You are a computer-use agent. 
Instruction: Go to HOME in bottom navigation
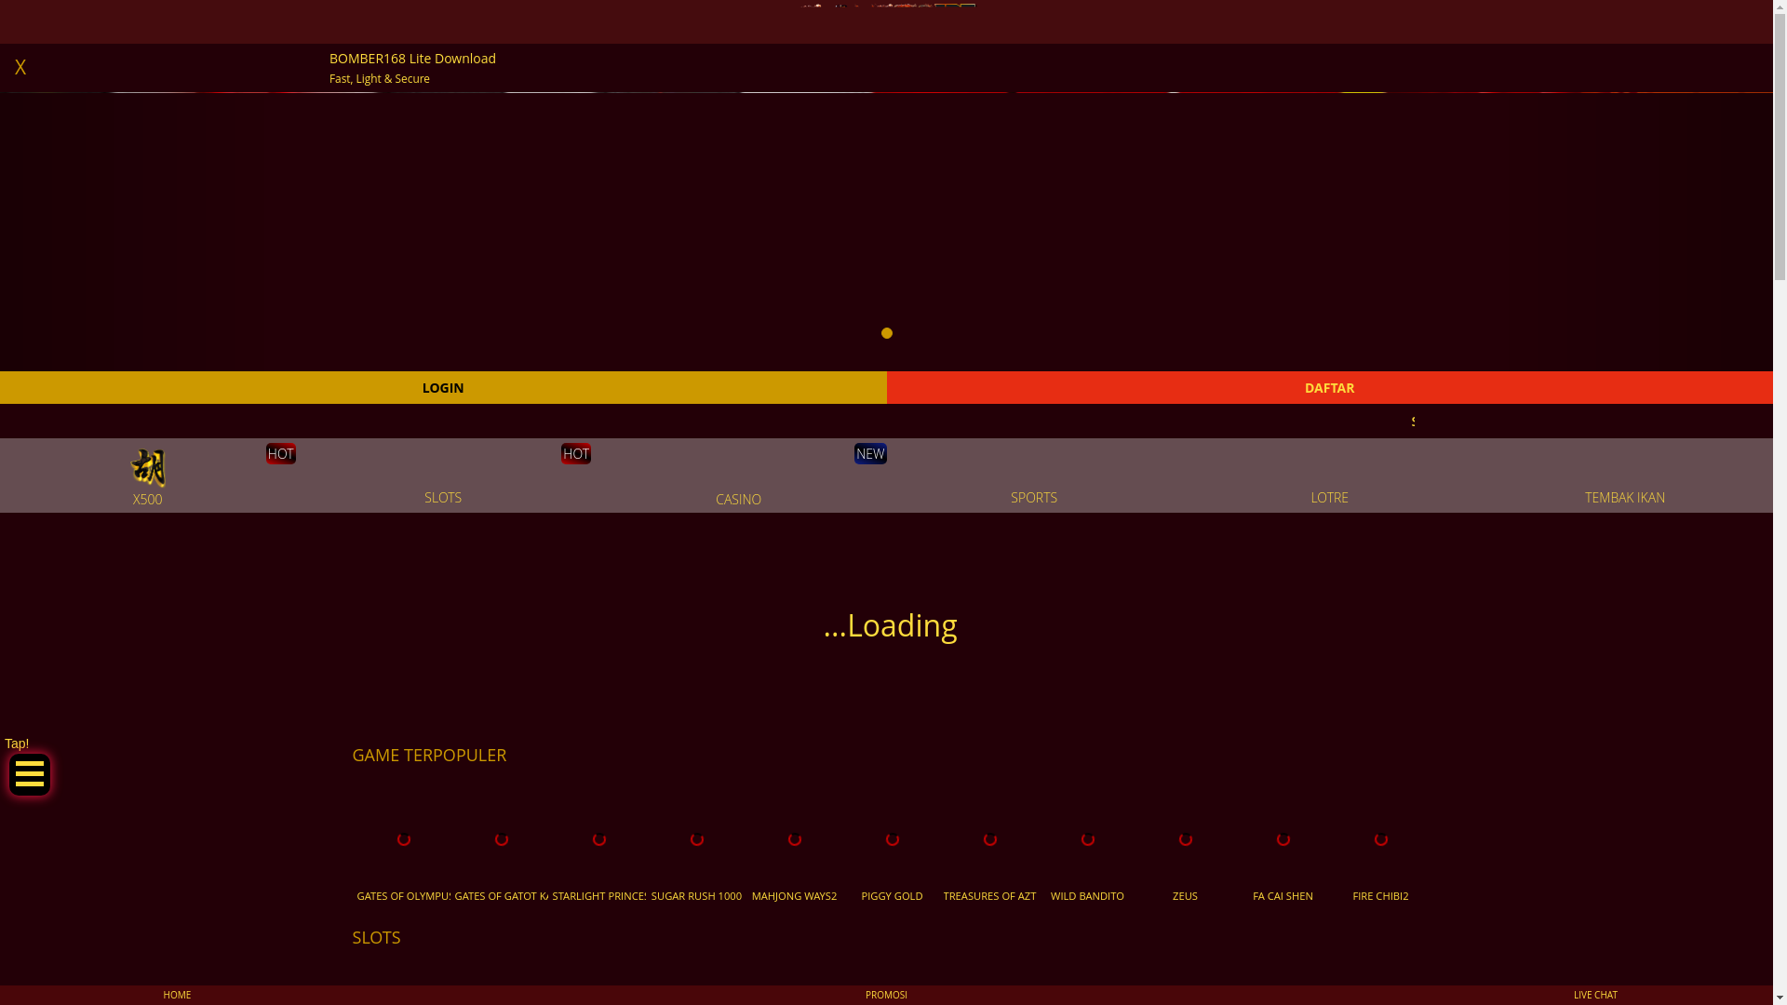click(177, 995)
